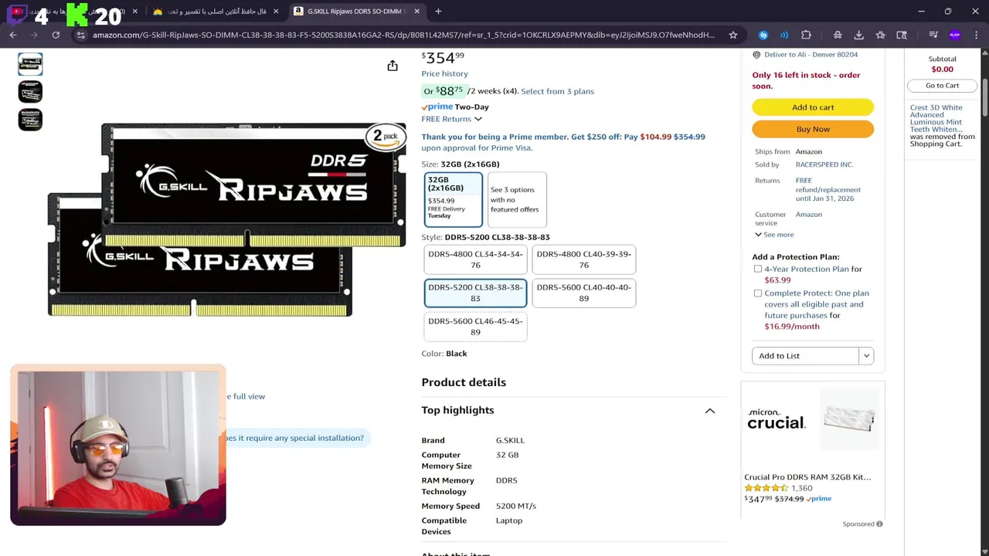Expand See more seller details
Screen dimensions: 989x556
pos(774,235)
